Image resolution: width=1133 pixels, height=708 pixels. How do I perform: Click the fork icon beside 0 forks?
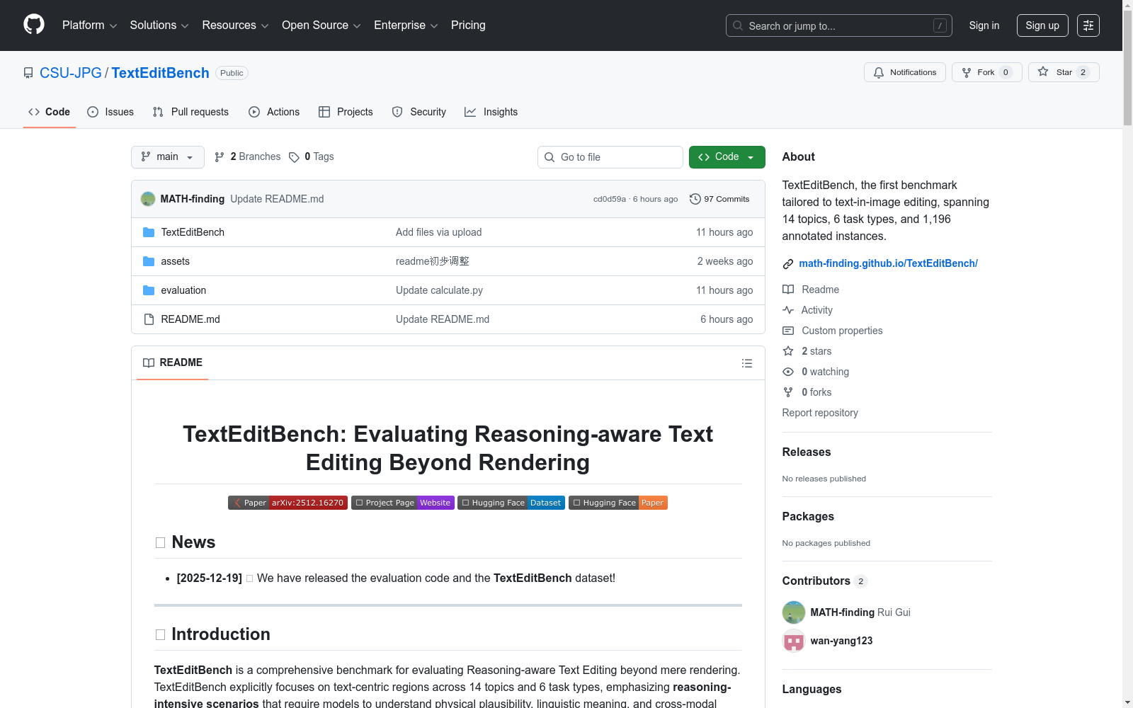(x=788, y=392)
